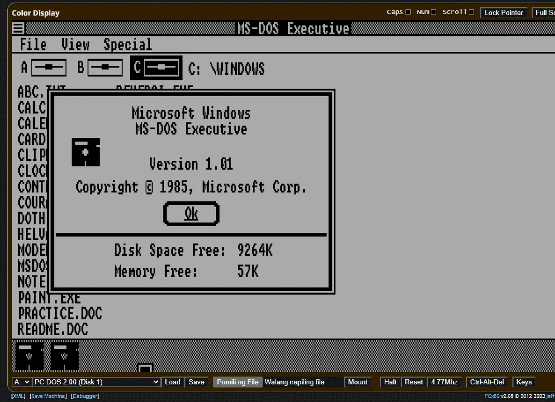Click the Walang napiling file label

pyautogui.click(x=294, y=382)
